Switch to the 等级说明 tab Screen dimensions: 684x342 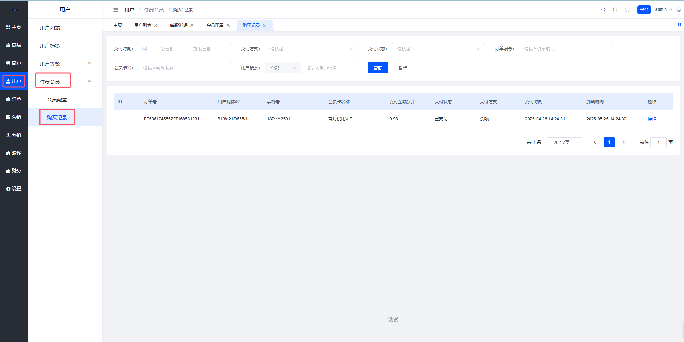179,25
